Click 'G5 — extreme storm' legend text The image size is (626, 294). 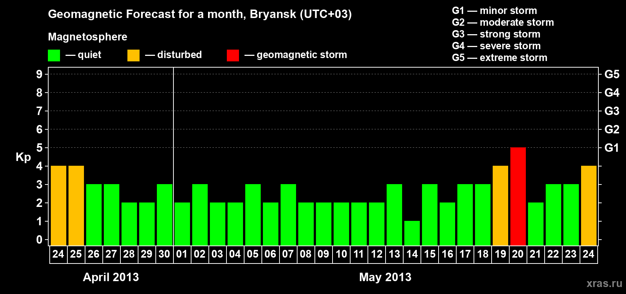(500, 58)
